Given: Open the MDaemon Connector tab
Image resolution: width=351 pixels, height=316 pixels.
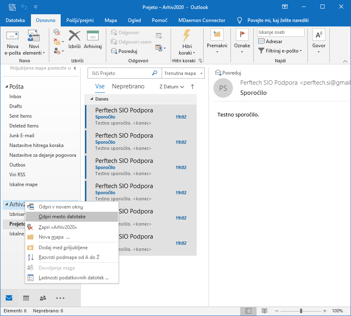Looking at the screenshot, I should point(202,20).
